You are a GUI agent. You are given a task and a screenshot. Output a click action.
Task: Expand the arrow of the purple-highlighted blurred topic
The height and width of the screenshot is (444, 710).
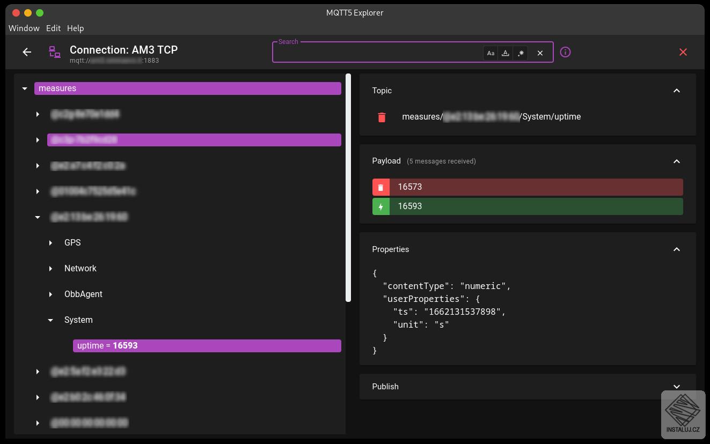click(x=38, y=140)
